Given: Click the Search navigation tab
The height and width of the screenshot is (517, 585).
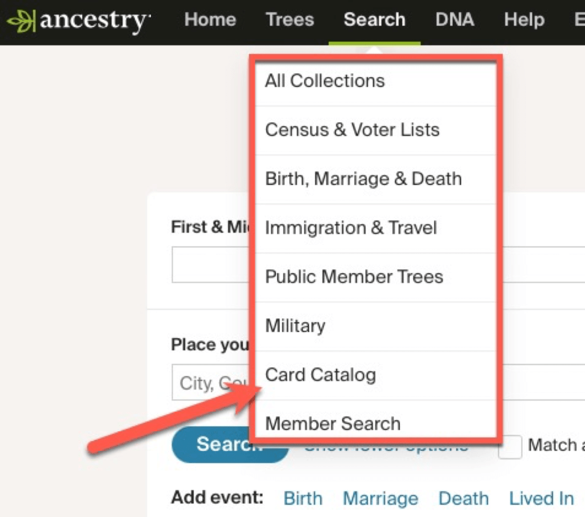Looking at the screenshot, I should click(374, 20).
